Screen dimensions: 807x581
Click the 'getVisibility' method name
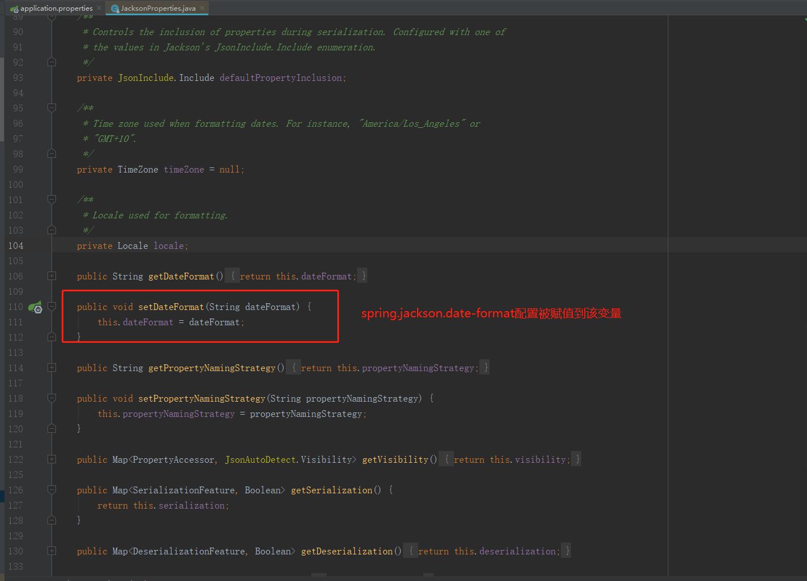coord(395,459)
